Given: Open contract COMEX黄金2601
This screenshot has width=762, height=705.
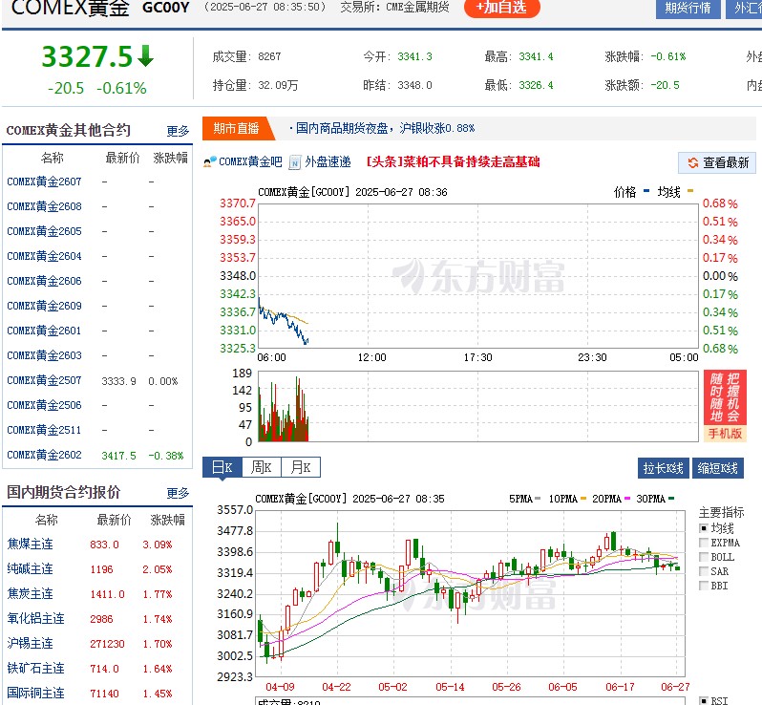Looking at the screenshot, I should point(44,331).
